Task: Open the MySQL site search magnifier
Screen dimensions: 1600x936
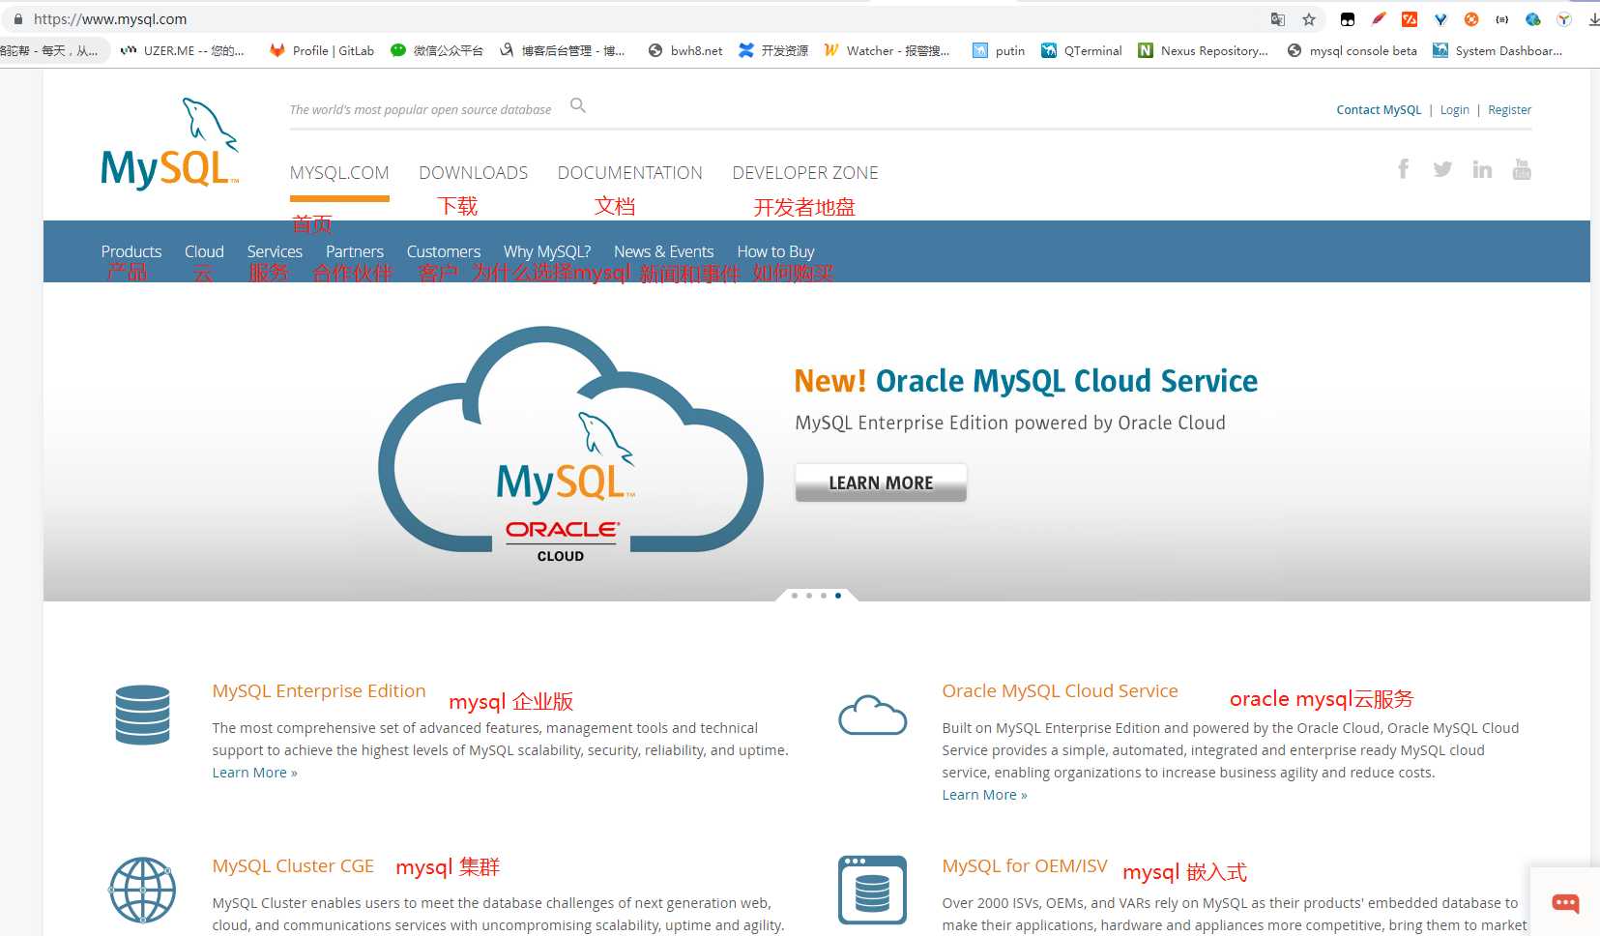Action: pyautogui.click(x=578, y=105)
